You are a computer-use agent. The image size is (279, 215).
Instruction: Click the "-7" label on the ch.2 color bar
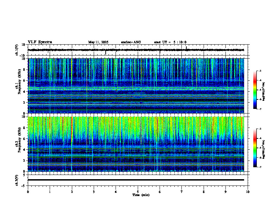pyautogui.click(x=260, y=167)
